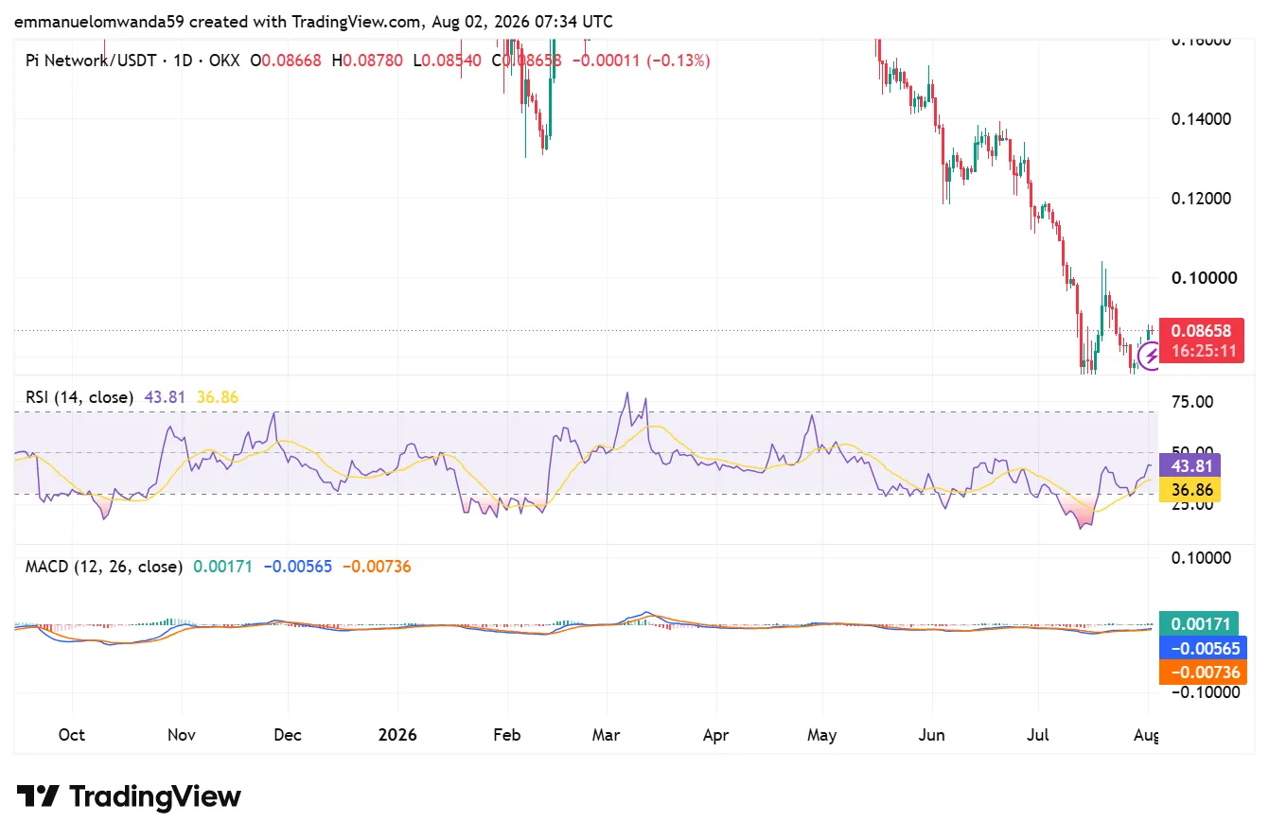The image size is (1269, 839).
Task: Click the Dec label on time axis
Action: 288,735
